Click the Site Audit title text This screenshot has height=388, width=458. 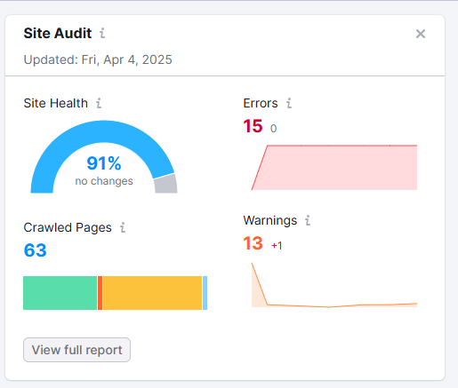click(58, 33)
